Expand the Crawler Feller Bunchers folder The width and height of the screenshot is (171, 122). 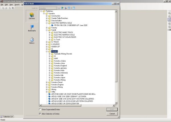pyautogui.click(x=47, y=18)
